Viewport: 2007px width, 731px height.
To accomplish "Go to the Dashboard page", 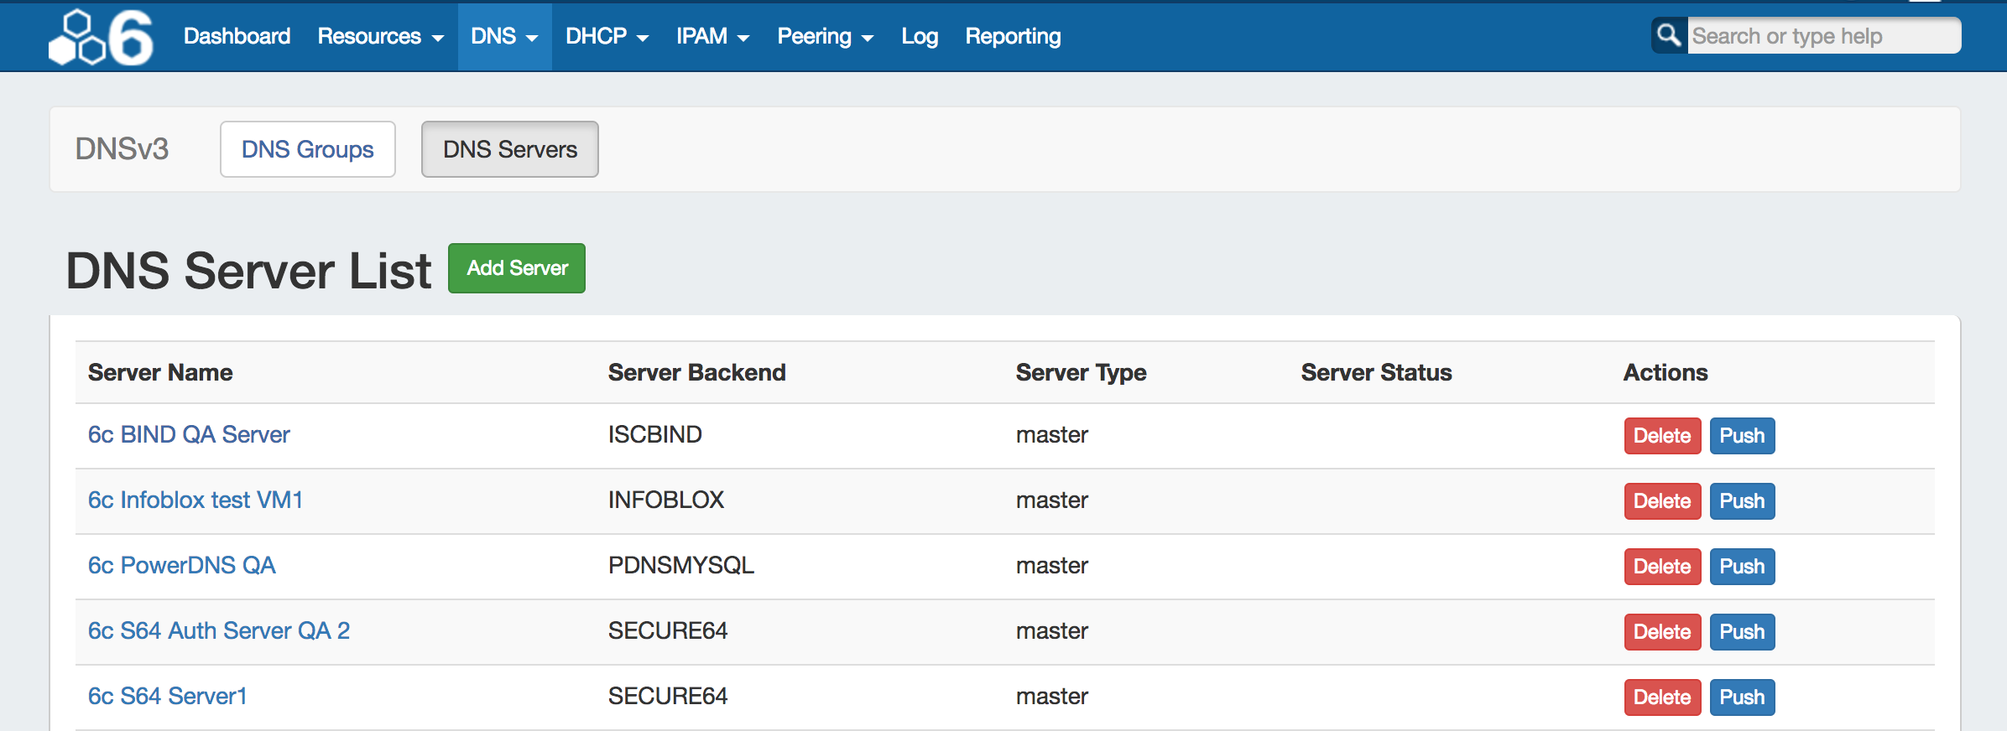I will point(237,37).
